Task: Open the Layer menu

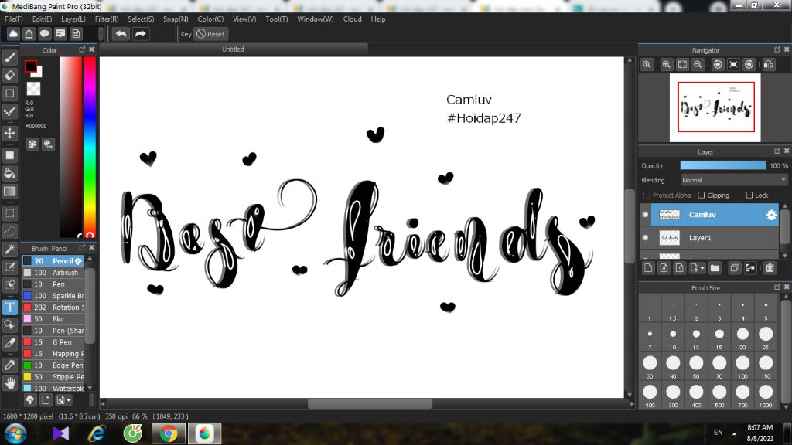Action: click(x=73, y=19)
